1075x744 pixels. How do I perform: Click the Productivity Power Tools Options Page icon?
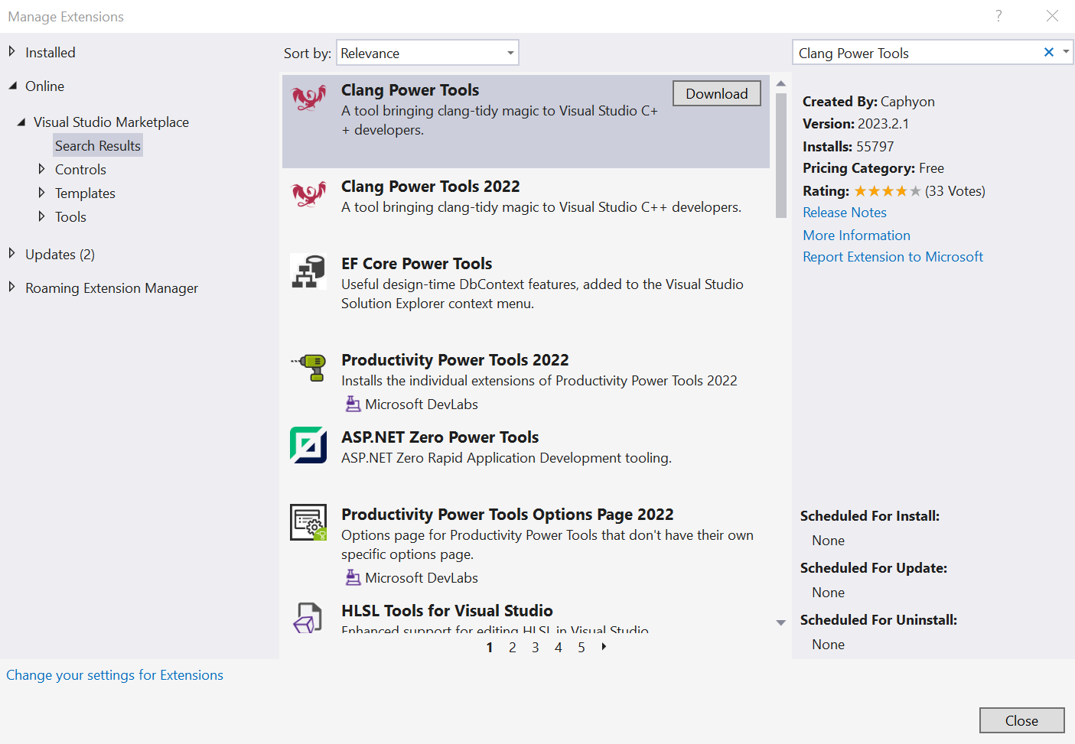[x=308, y=522]
